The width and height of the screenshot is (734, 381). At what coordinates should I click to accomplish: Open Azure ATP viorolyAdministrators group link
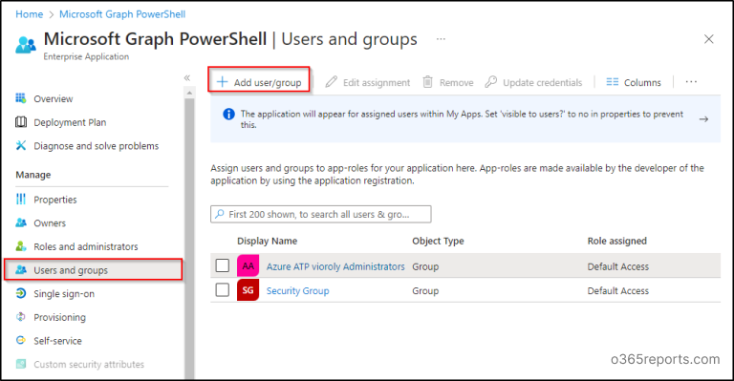pos(335,266)
